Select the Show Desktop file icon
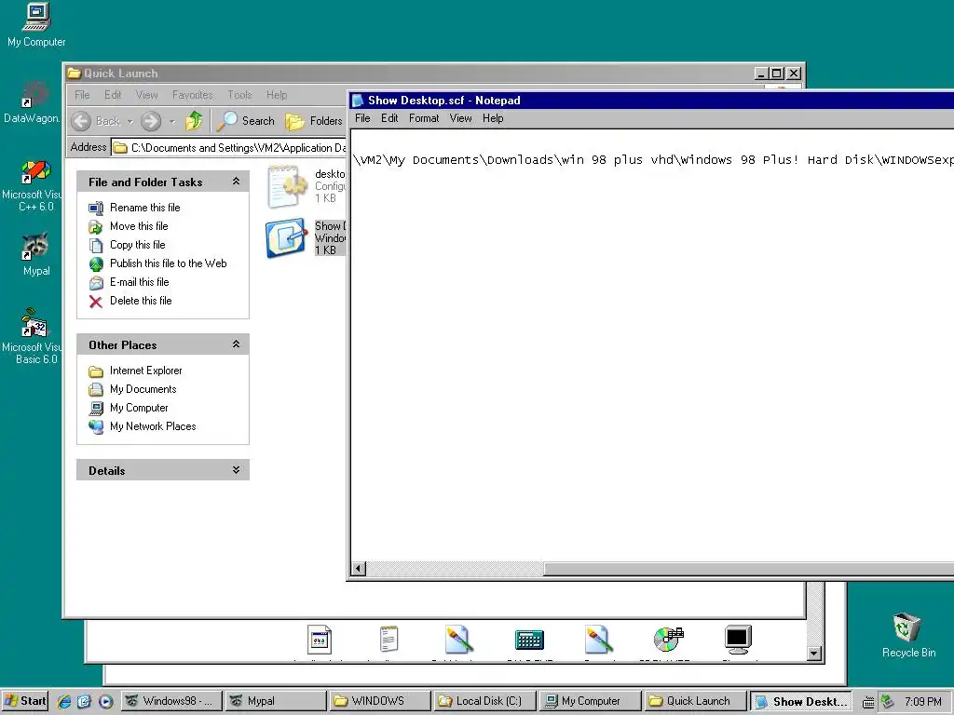954x715 pixels. point(285,237)
